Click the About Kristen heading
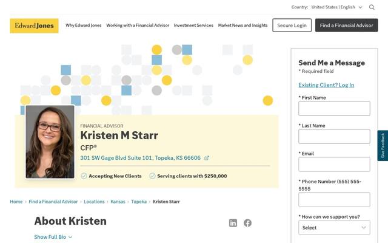 [x=70, y=221]
